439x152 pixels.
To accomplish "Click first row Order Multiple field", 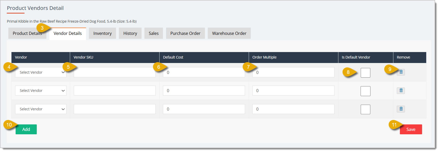I will (x=293, y=72).
